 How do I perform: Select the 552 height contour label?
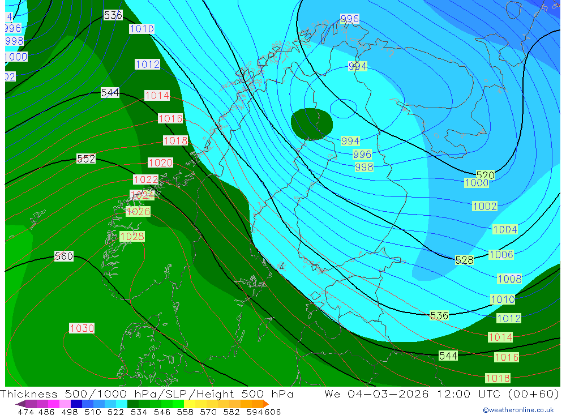86,159
